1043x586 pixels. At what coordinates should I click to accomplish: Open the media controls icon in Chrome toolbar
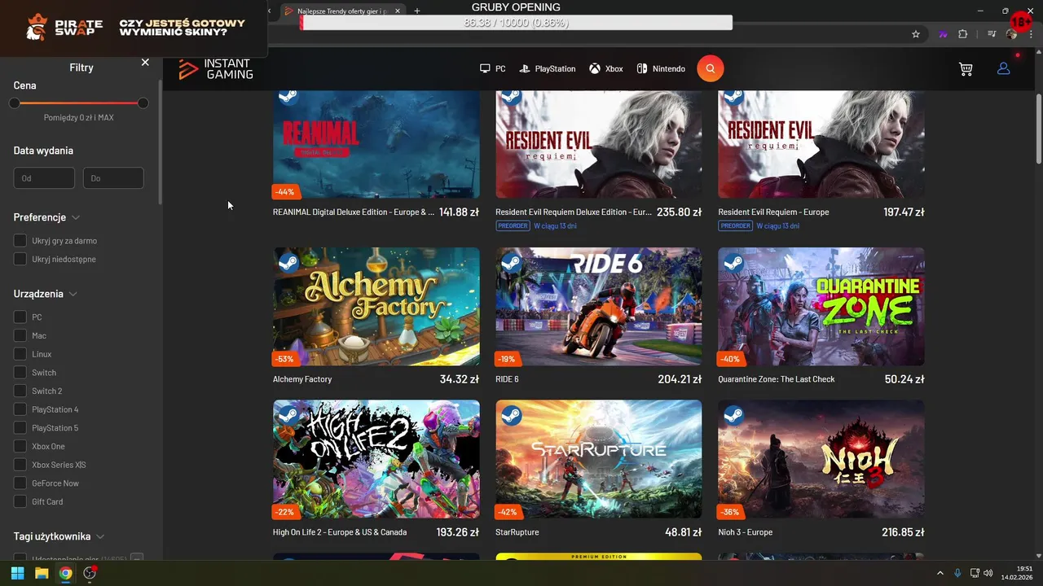coord(992,34)
